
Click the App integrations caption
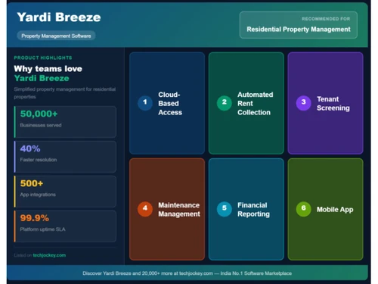tap(38, 195)
